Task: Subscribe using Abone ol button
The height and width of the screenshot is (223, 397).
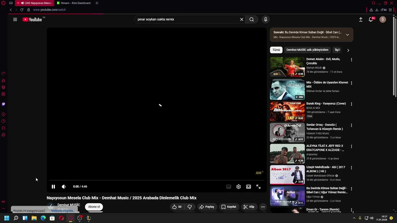Action: pyautogui.click(x=94, y=207)
